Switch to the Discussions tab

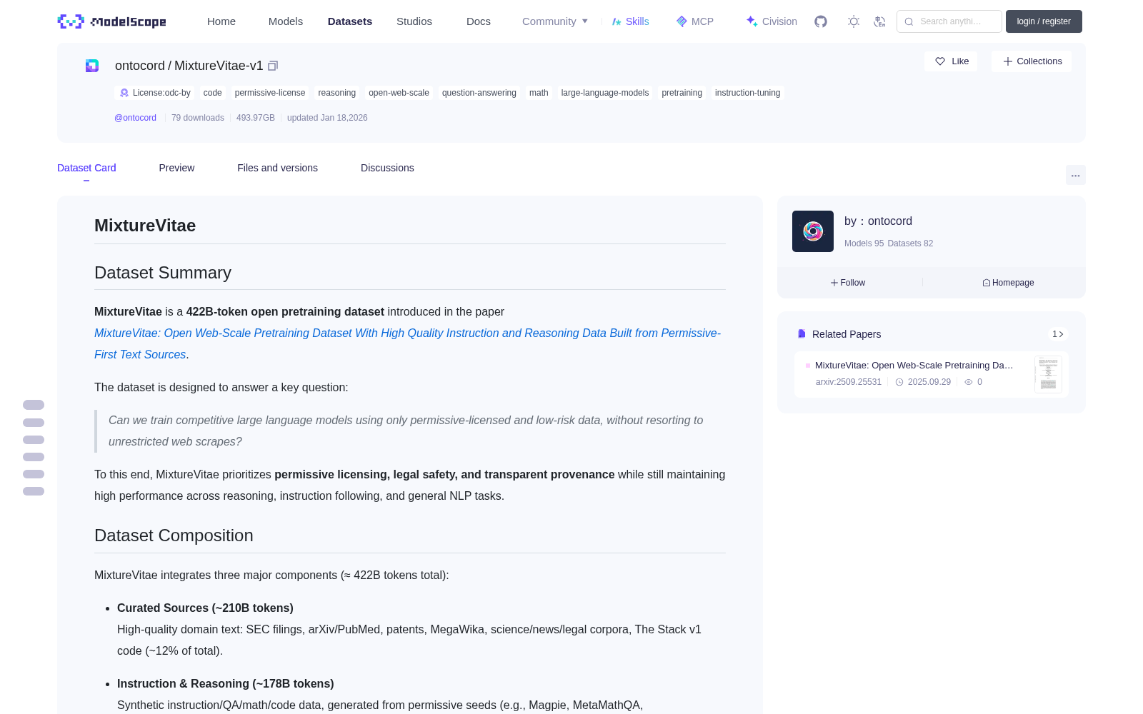click(x=387, y=168)
